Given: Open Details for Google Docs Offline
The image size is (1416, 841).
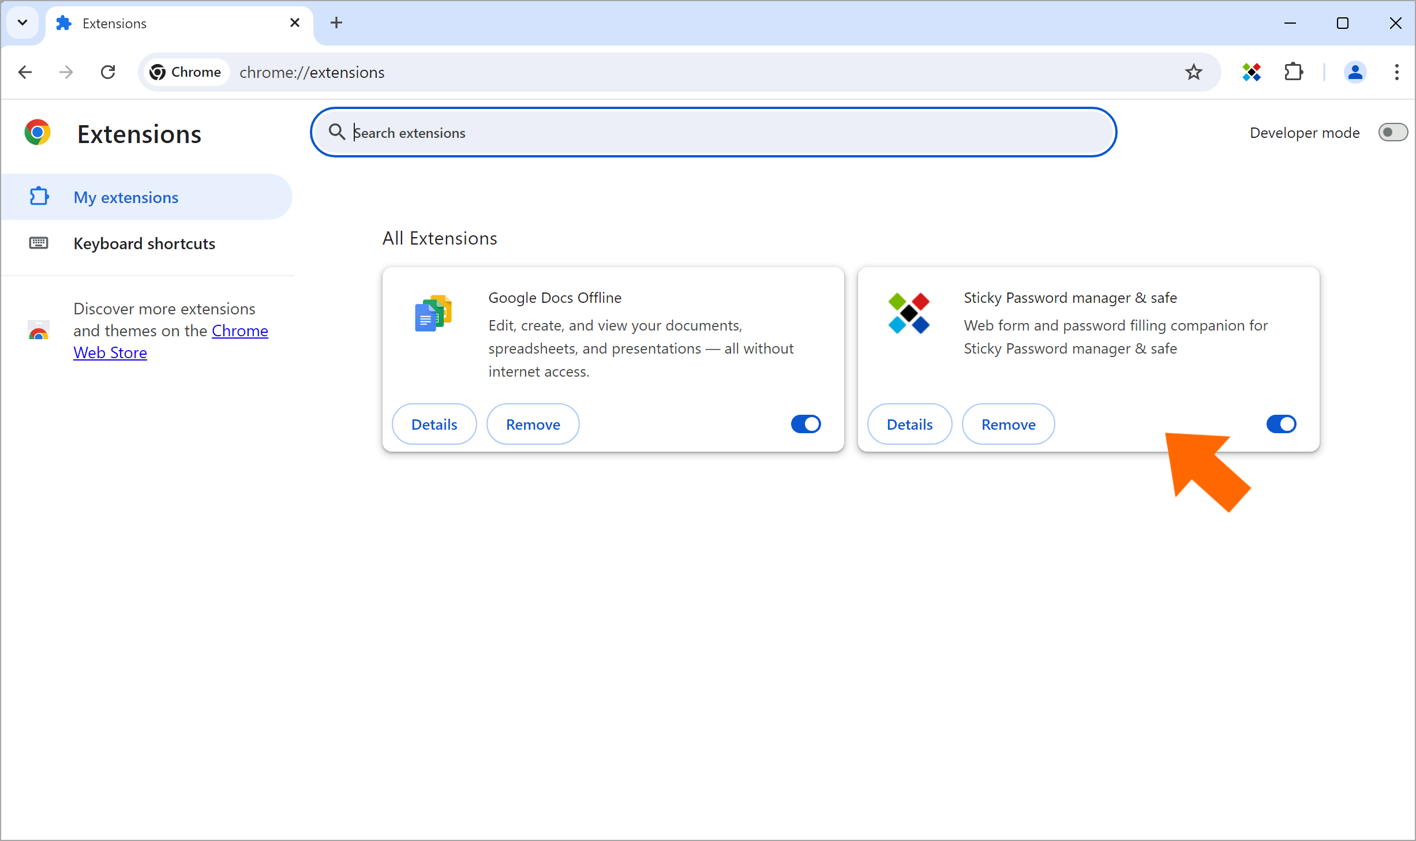Looking at the screenshot, I should click(x=434, y=425).
